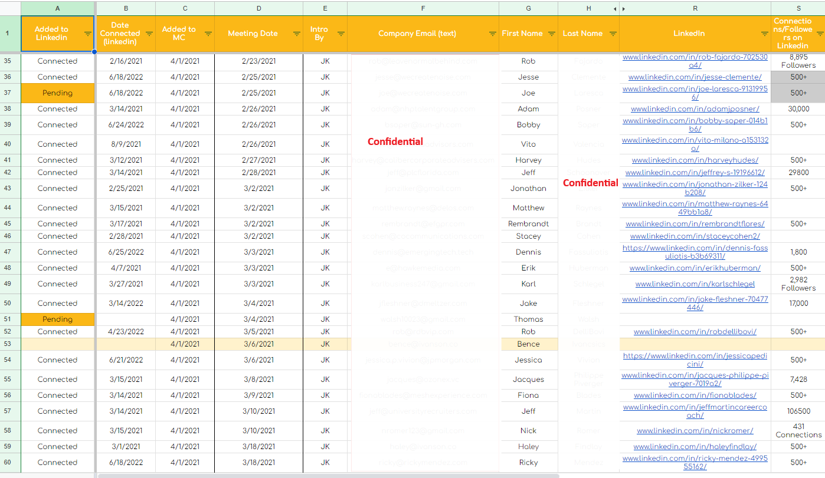Select column D header letter
This screenshot has height=478, width=825.
pyautogui.click(x=259, y=8)
